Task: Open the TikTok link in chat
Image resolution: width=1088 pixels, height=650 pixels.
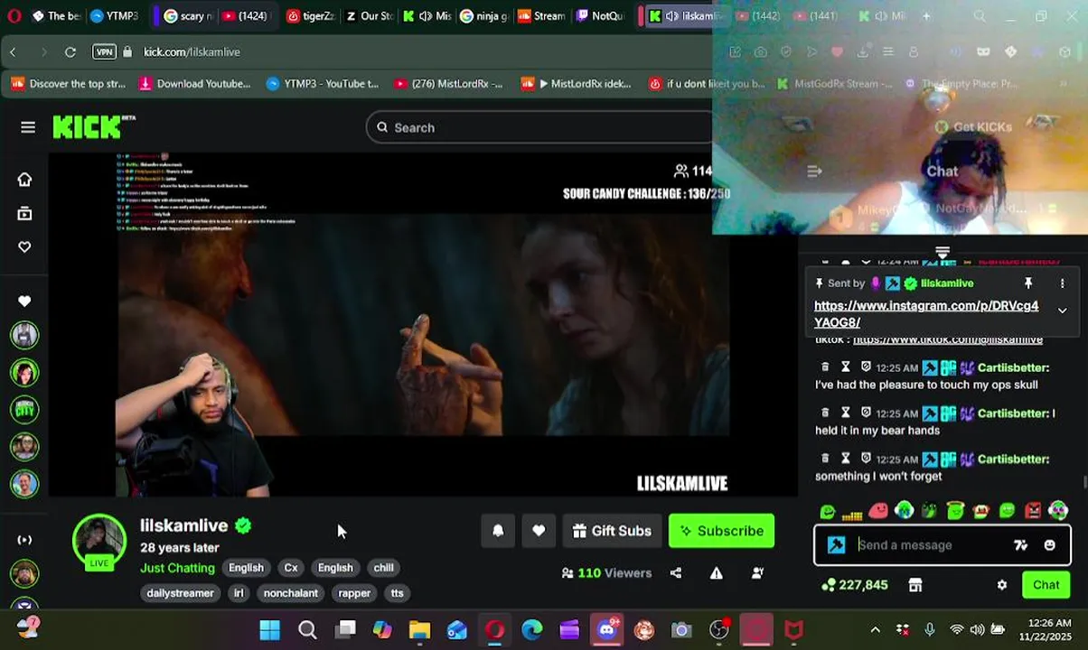Action: point(947,339)
